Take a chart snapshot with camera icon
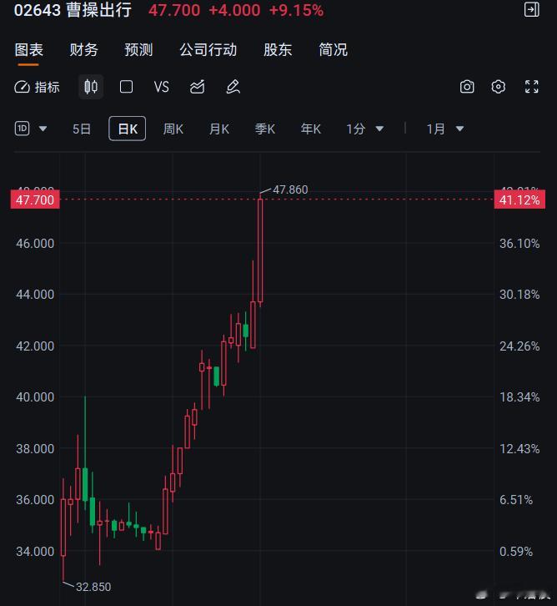 467,87
